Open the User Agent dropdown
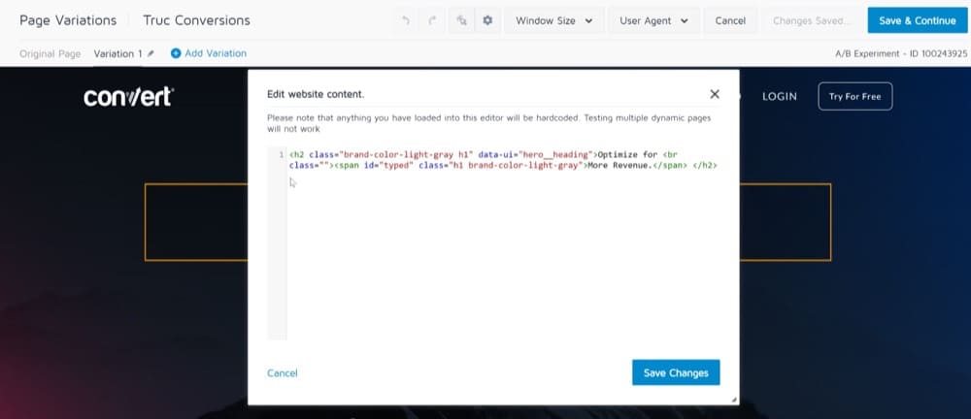The width and height of the screenshot is (971, 419). click(x=654, y=20)
